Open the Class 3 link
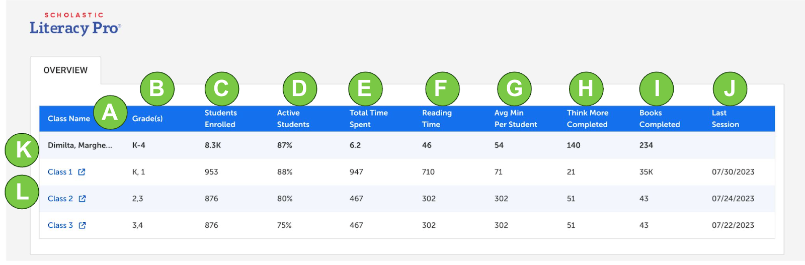 click(x=60, y=225)
